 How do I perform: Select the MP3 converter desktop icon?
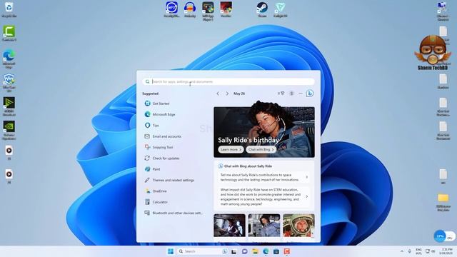[x=171, y=9]
